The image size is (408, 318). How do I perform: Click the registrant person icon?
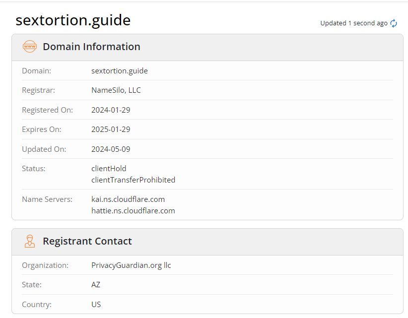pyautogui.click(x=30, y=241)
